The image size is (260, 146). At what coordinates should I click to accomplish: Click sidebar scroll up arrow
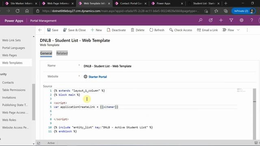[34, 36]
